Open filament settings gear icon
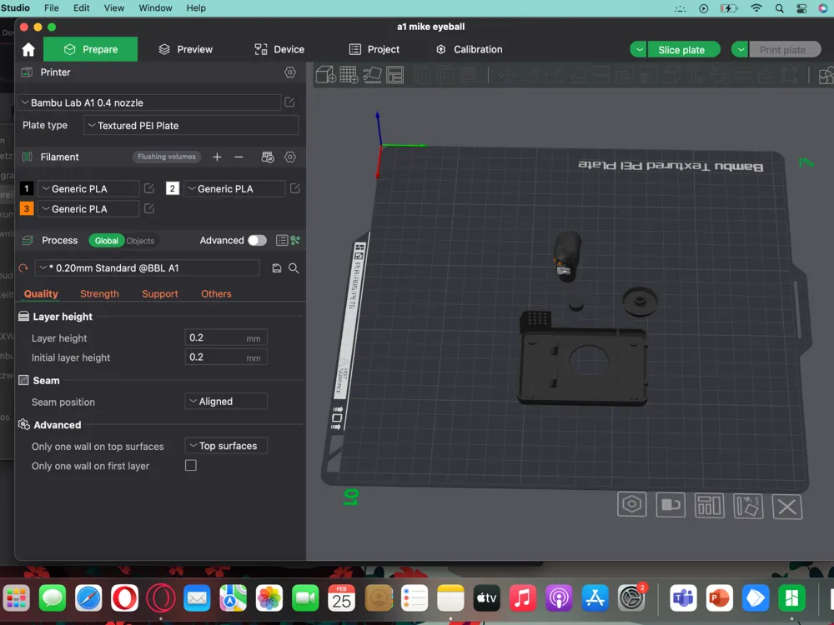Viewport: 834px width, 625px height. coord(290,157)
